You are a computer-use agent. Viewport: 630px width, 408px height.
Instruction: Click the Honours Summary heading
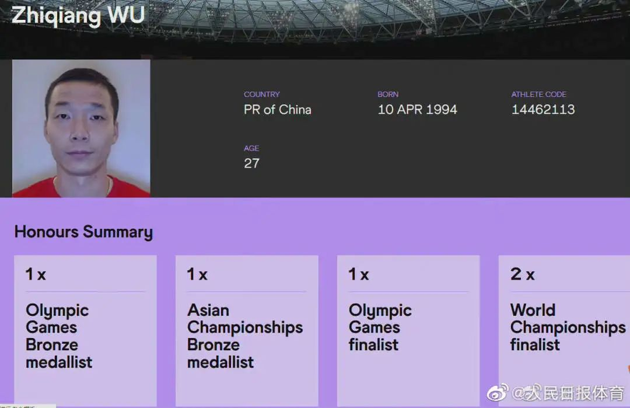pyautogui.click(x=83, y=232)
